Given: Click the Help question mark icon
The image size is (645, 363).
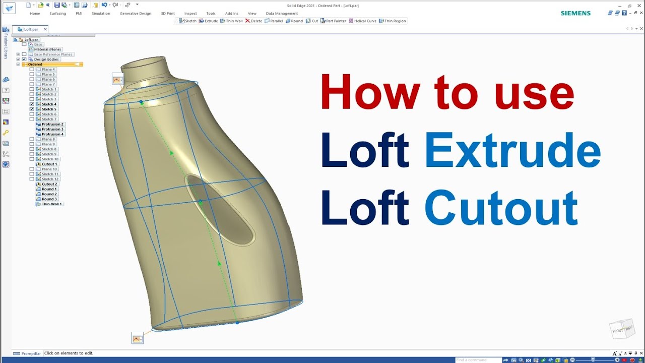Looking at the screenshot, I should pos(624,13).
